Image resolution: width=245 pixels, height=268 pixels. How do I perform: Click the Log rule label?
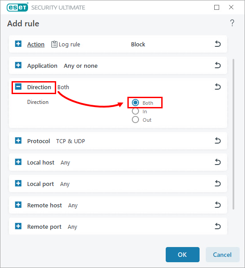pos(69,45)
